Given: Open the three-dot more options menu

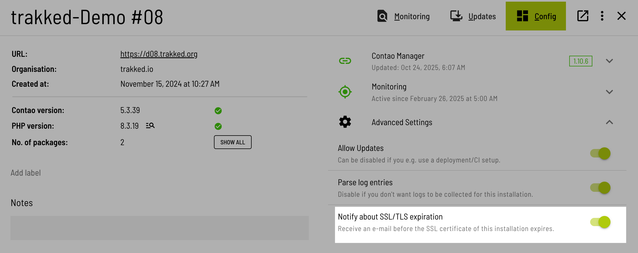Looking at the screenshot, I should 602,16.
